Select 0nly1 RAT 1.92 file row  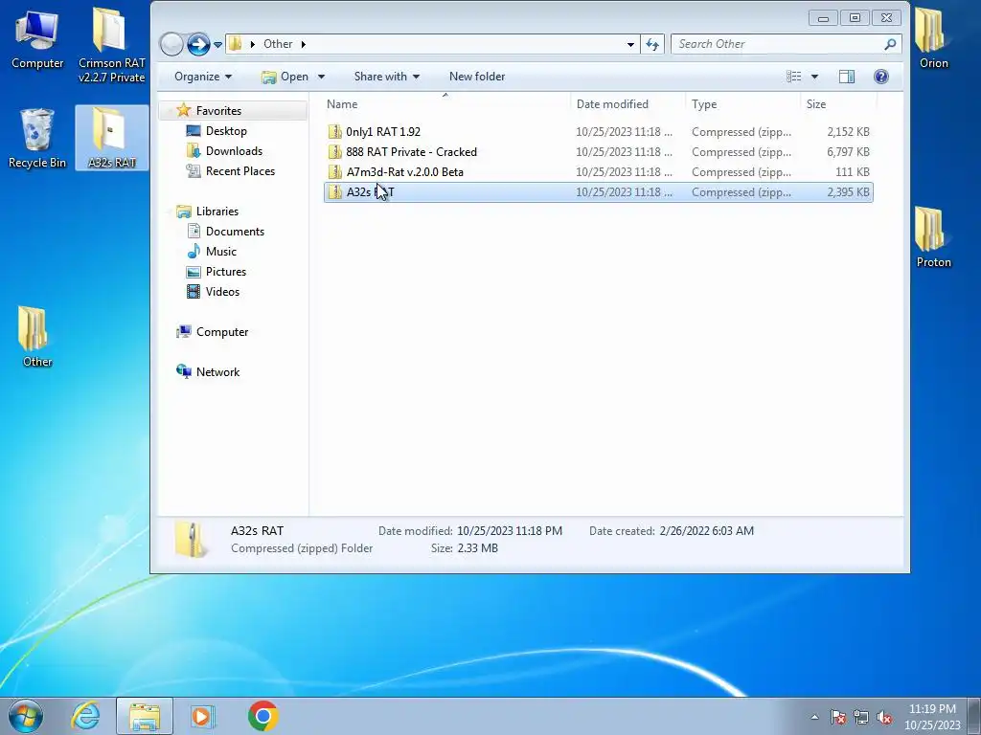[598, 132]
